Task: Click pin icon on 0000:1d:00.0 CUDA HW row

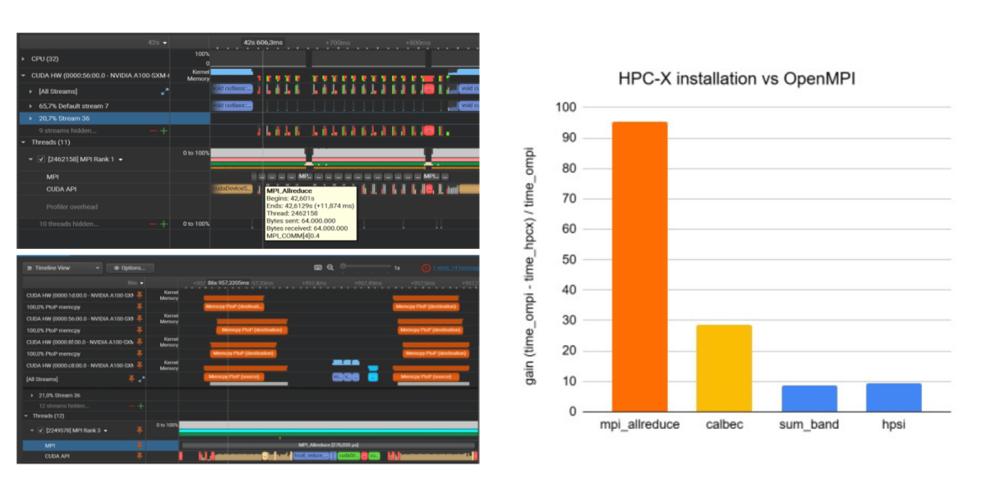Action: [139, 294]
